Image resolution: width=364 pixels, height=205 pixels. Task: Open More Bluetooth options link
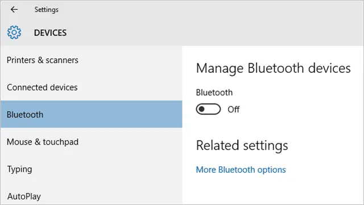[241, 170]
